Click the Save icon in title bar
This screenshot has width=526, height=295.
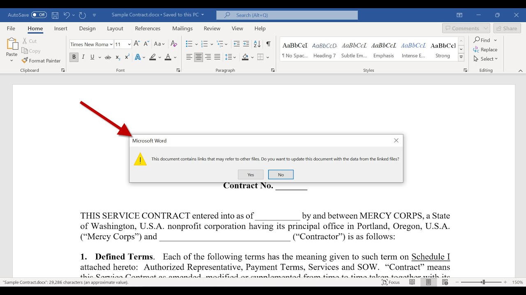click(55, 15)
